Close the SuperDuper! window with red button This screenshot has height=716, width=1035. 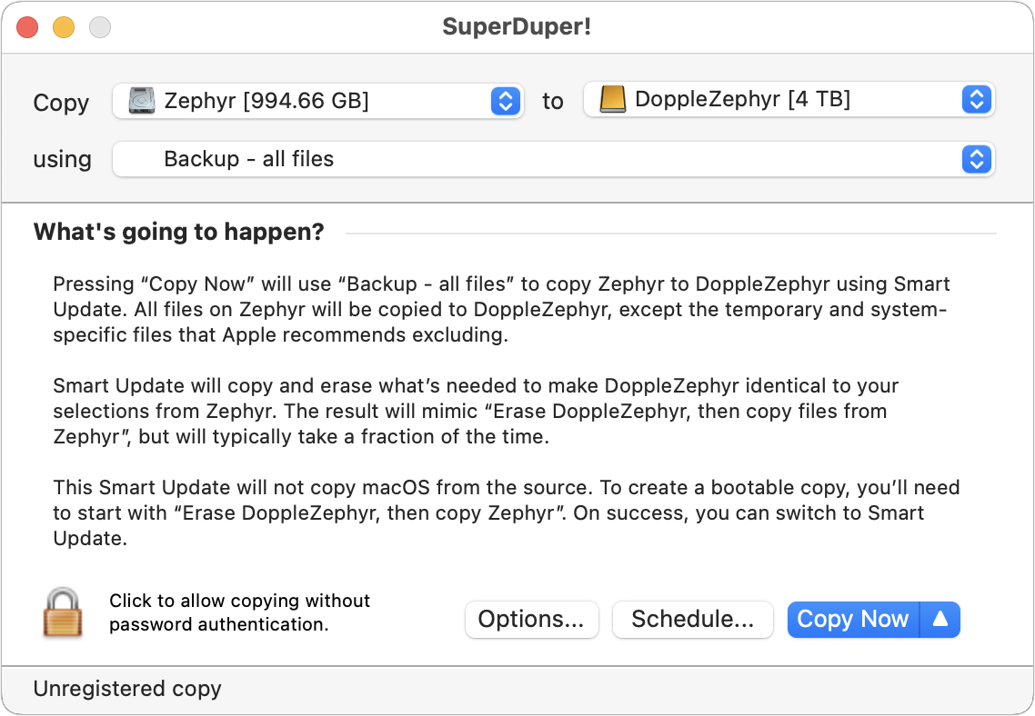(27, 27)
